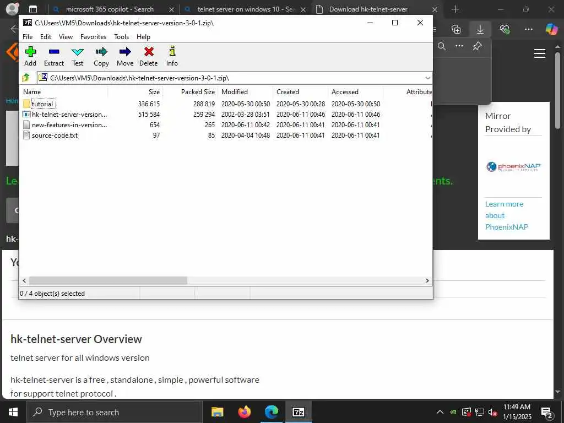Open more options in downloads panel
Screen dimensions: 564x423
pos(459,46)
